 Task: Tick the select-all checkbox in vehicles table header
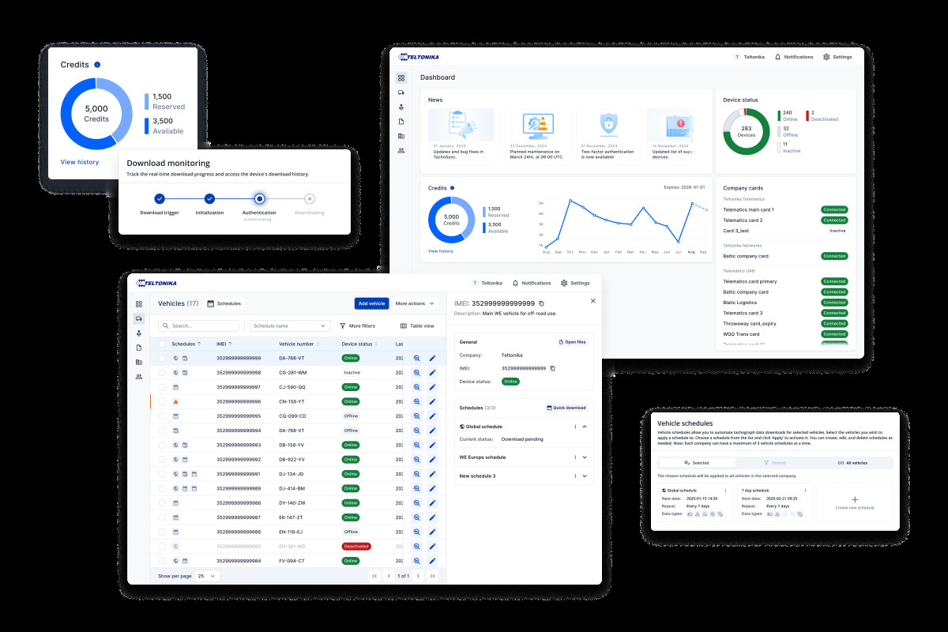pos(162,344)
